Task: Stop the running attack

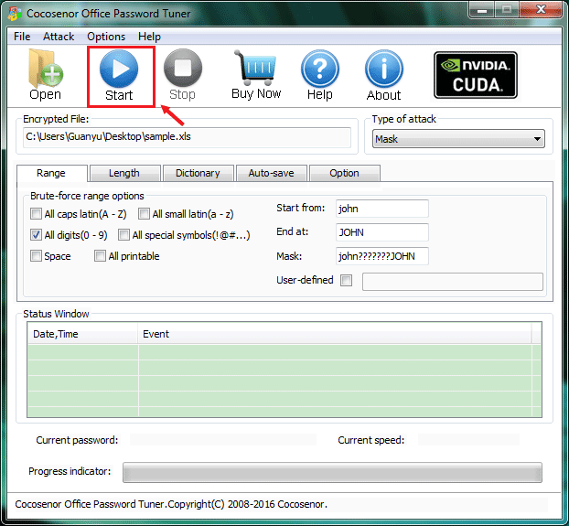Action: [x=183, y=75]
